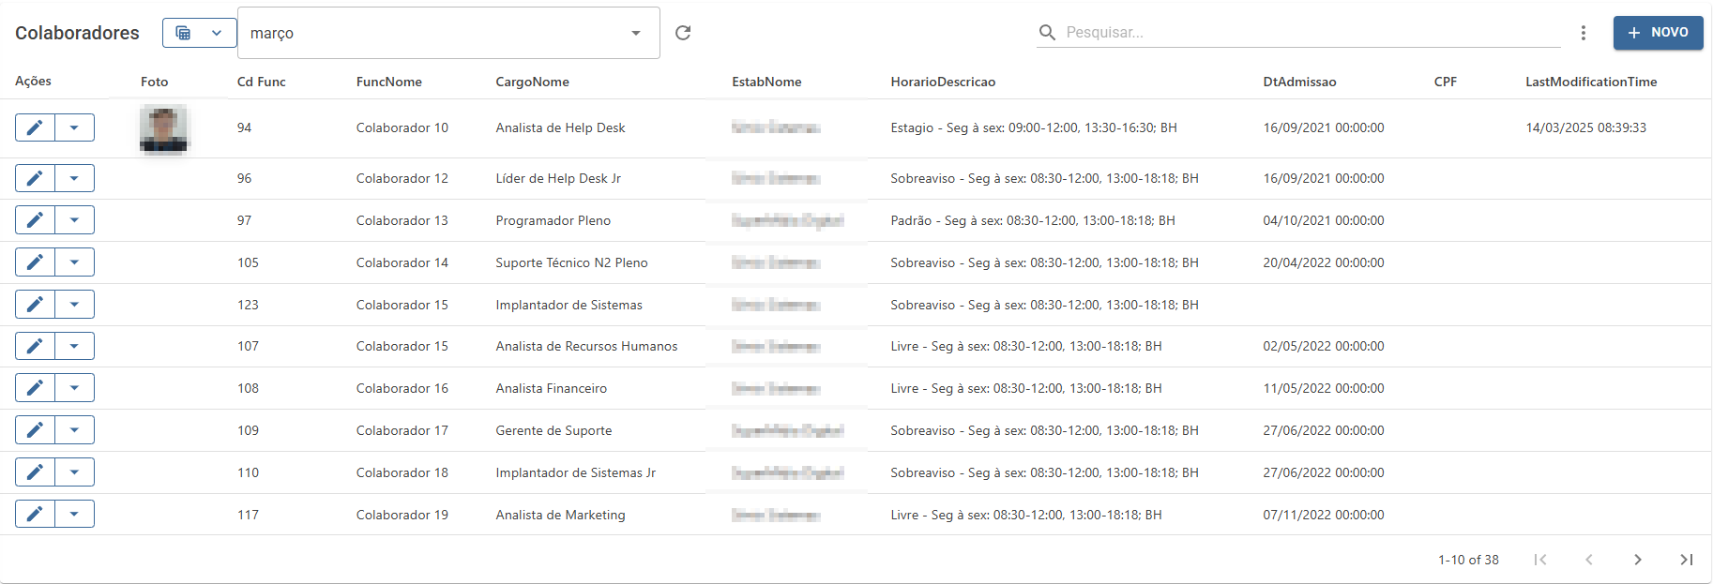Screen dimensions: 1713x584
Task: Select the 'Programador Pleno' cell
Action: click(x=553, y=220)
